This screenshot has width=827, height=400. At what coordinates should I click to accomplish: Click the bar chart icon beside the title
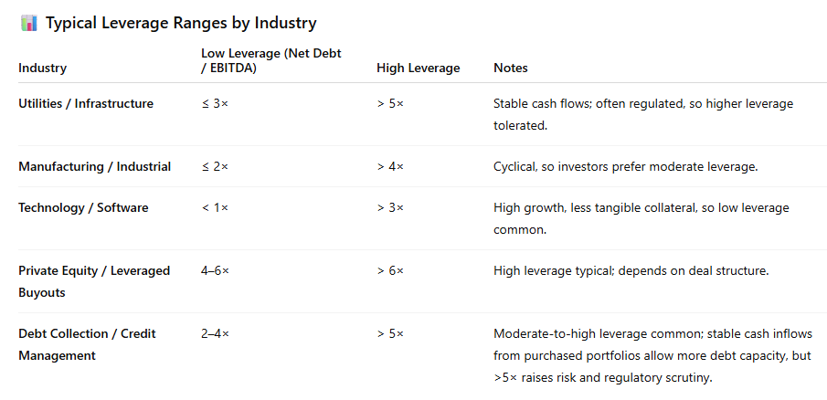click(x=28, y=24)
